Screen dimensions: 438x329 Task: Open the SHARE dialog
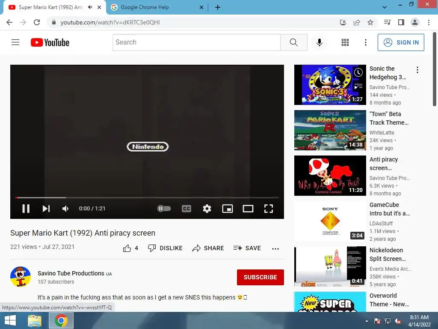point(208,248)
